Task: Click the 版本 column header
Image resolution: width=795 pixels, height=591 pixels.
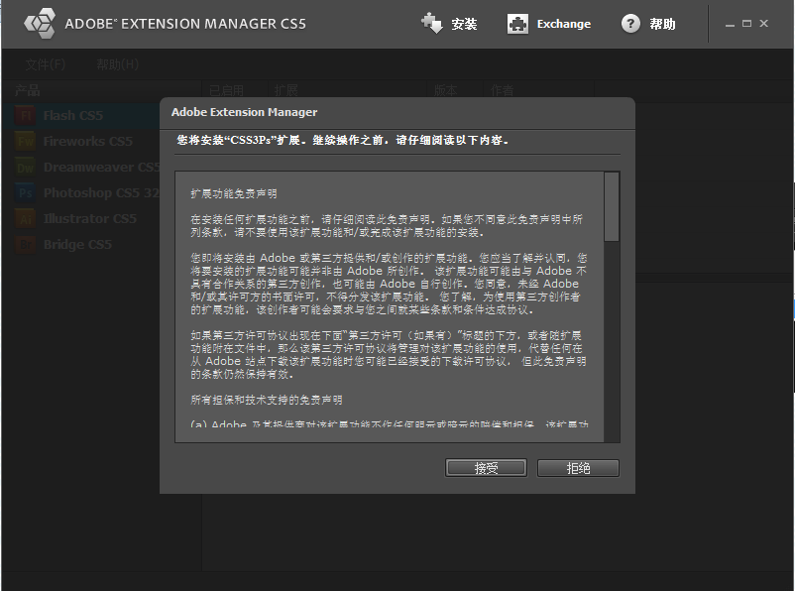Action: click(x=446, y=90)
